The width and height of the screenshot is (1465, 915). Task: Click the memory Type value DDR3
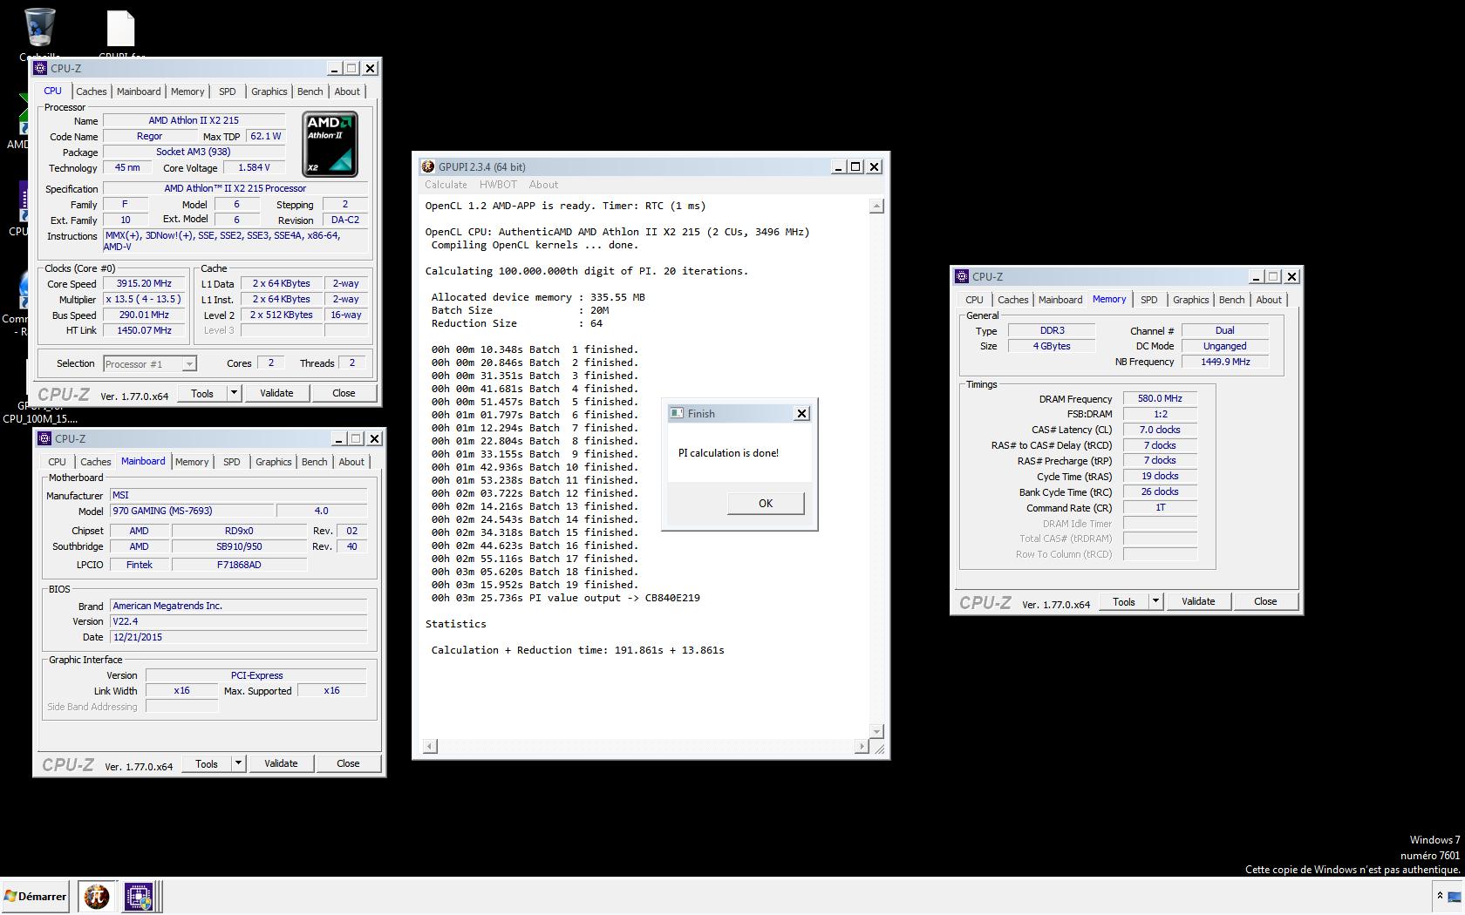pos(1052,330)
